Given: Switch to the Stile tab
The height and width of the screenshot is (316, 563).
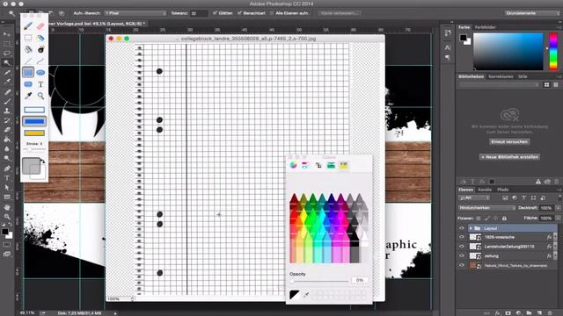Looking at the screenshot, I should pyautogui.click(x=523, y=76).
